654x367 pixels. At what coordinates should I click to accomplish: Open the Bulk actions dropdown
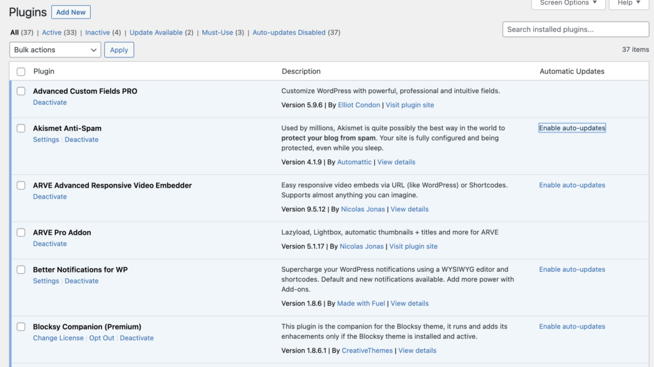55,50
